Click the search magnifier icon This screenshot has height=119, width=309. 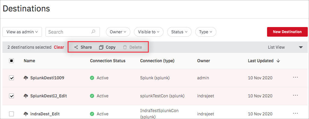pyautogui.click(x=94, y=32)
